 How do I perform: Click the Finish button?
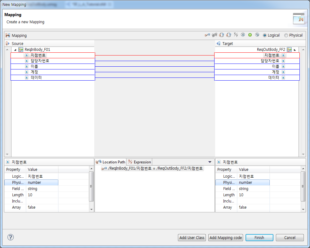coord(259,237)
